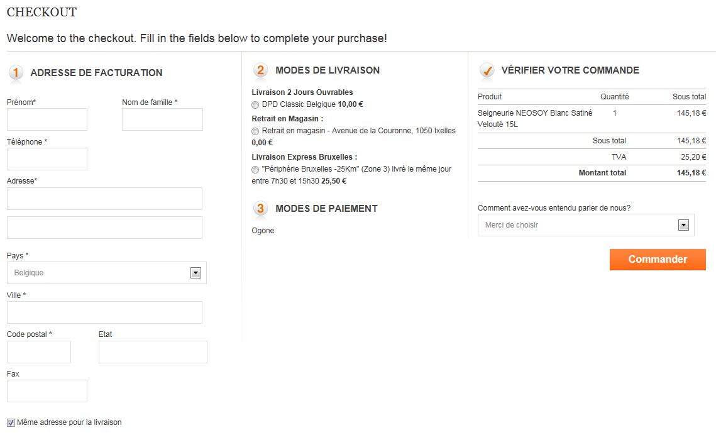Choose Retrait en magasin pickup option

click(x=255, y=131)
